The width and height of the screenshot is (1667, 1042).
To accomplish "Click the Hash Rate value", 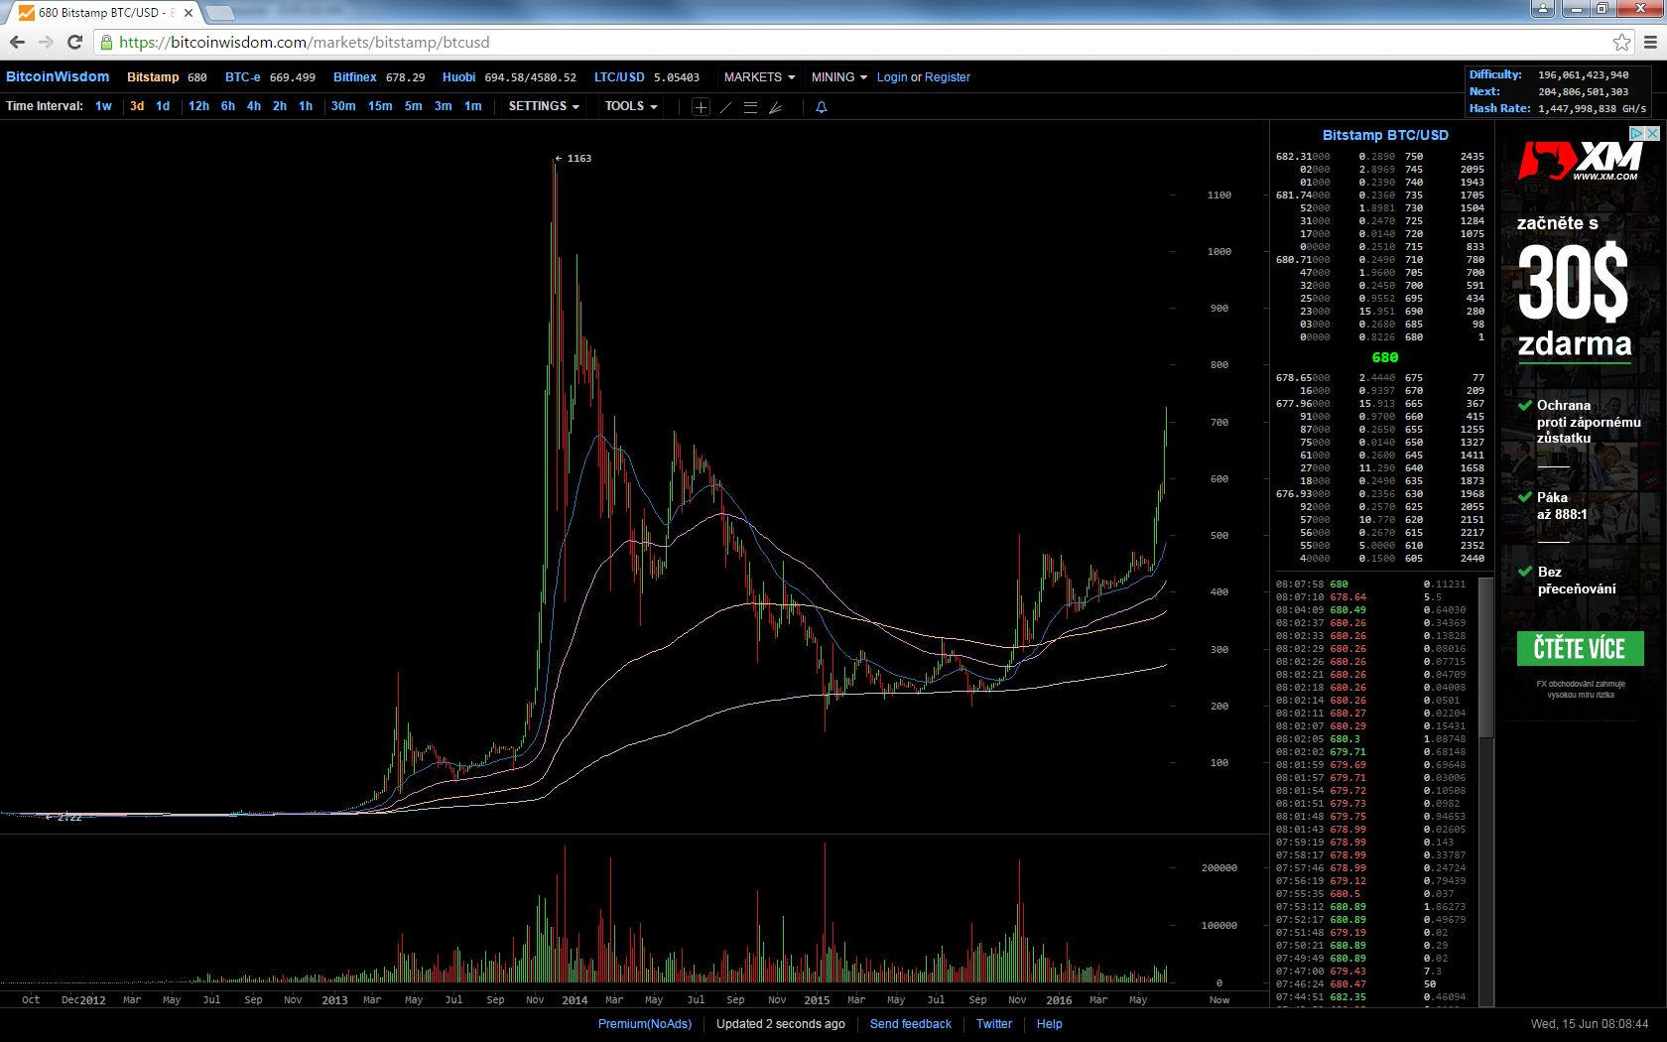I will pyautogui.click(x=1593, y=108).
